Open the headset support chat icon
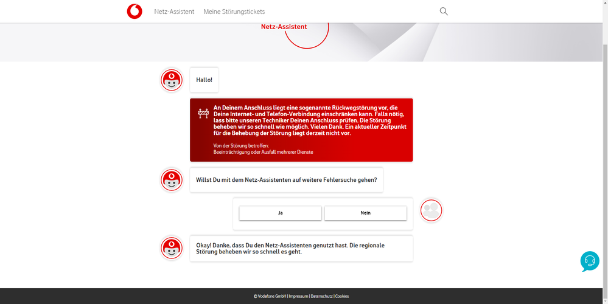The image size is (608, 304). tap(590, 261)
